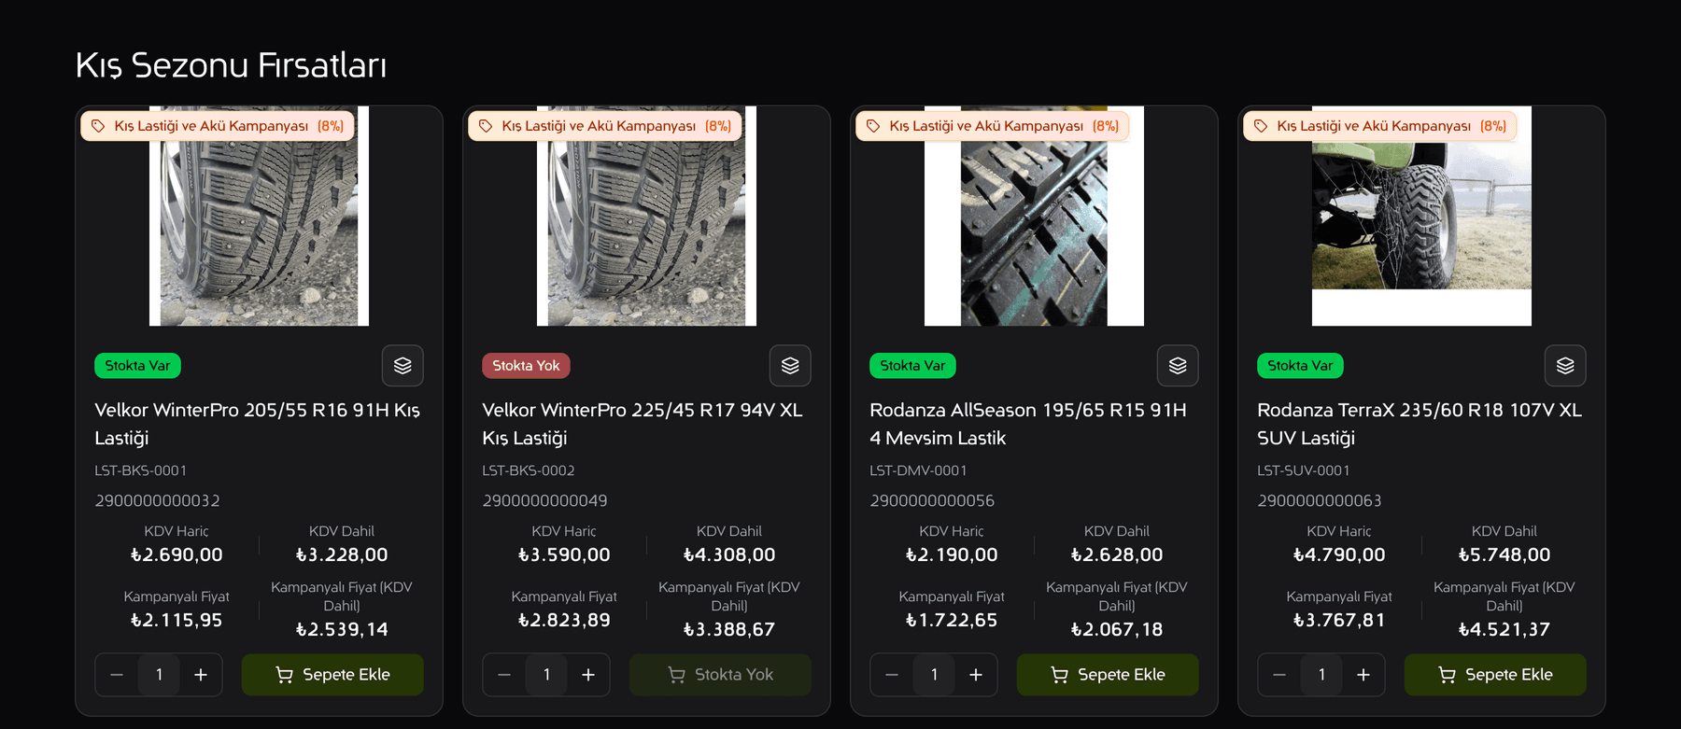Increase quantity for Velkor 225/45 R17 tire

[588, 675]
